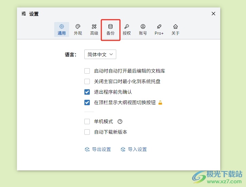Switch to the 外观 appearance tab
Image resolution: width=246 pixels, height=187 pixels.
[78, 30]
